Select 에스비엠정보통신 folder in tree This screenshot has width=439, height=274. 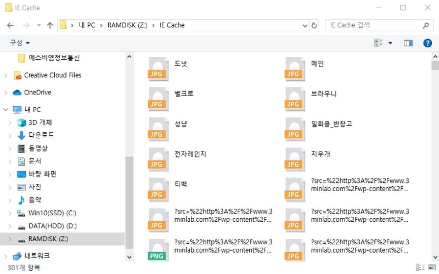54,58
